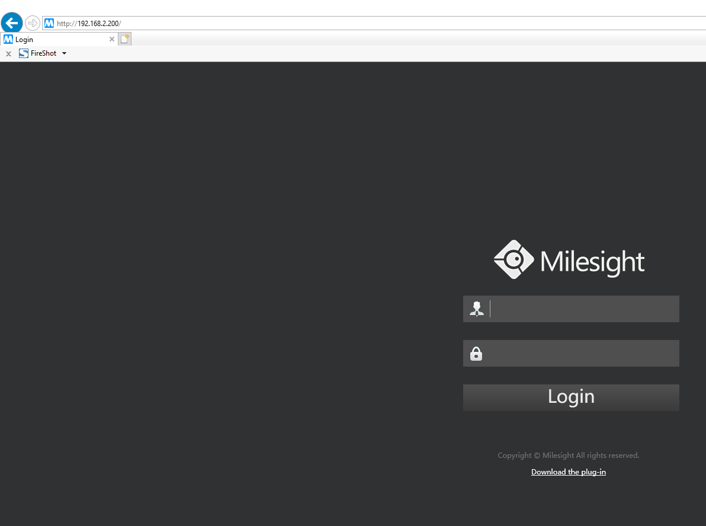Click the Milesight favicon in address bar
706x526 pixels.
point(49,23)
